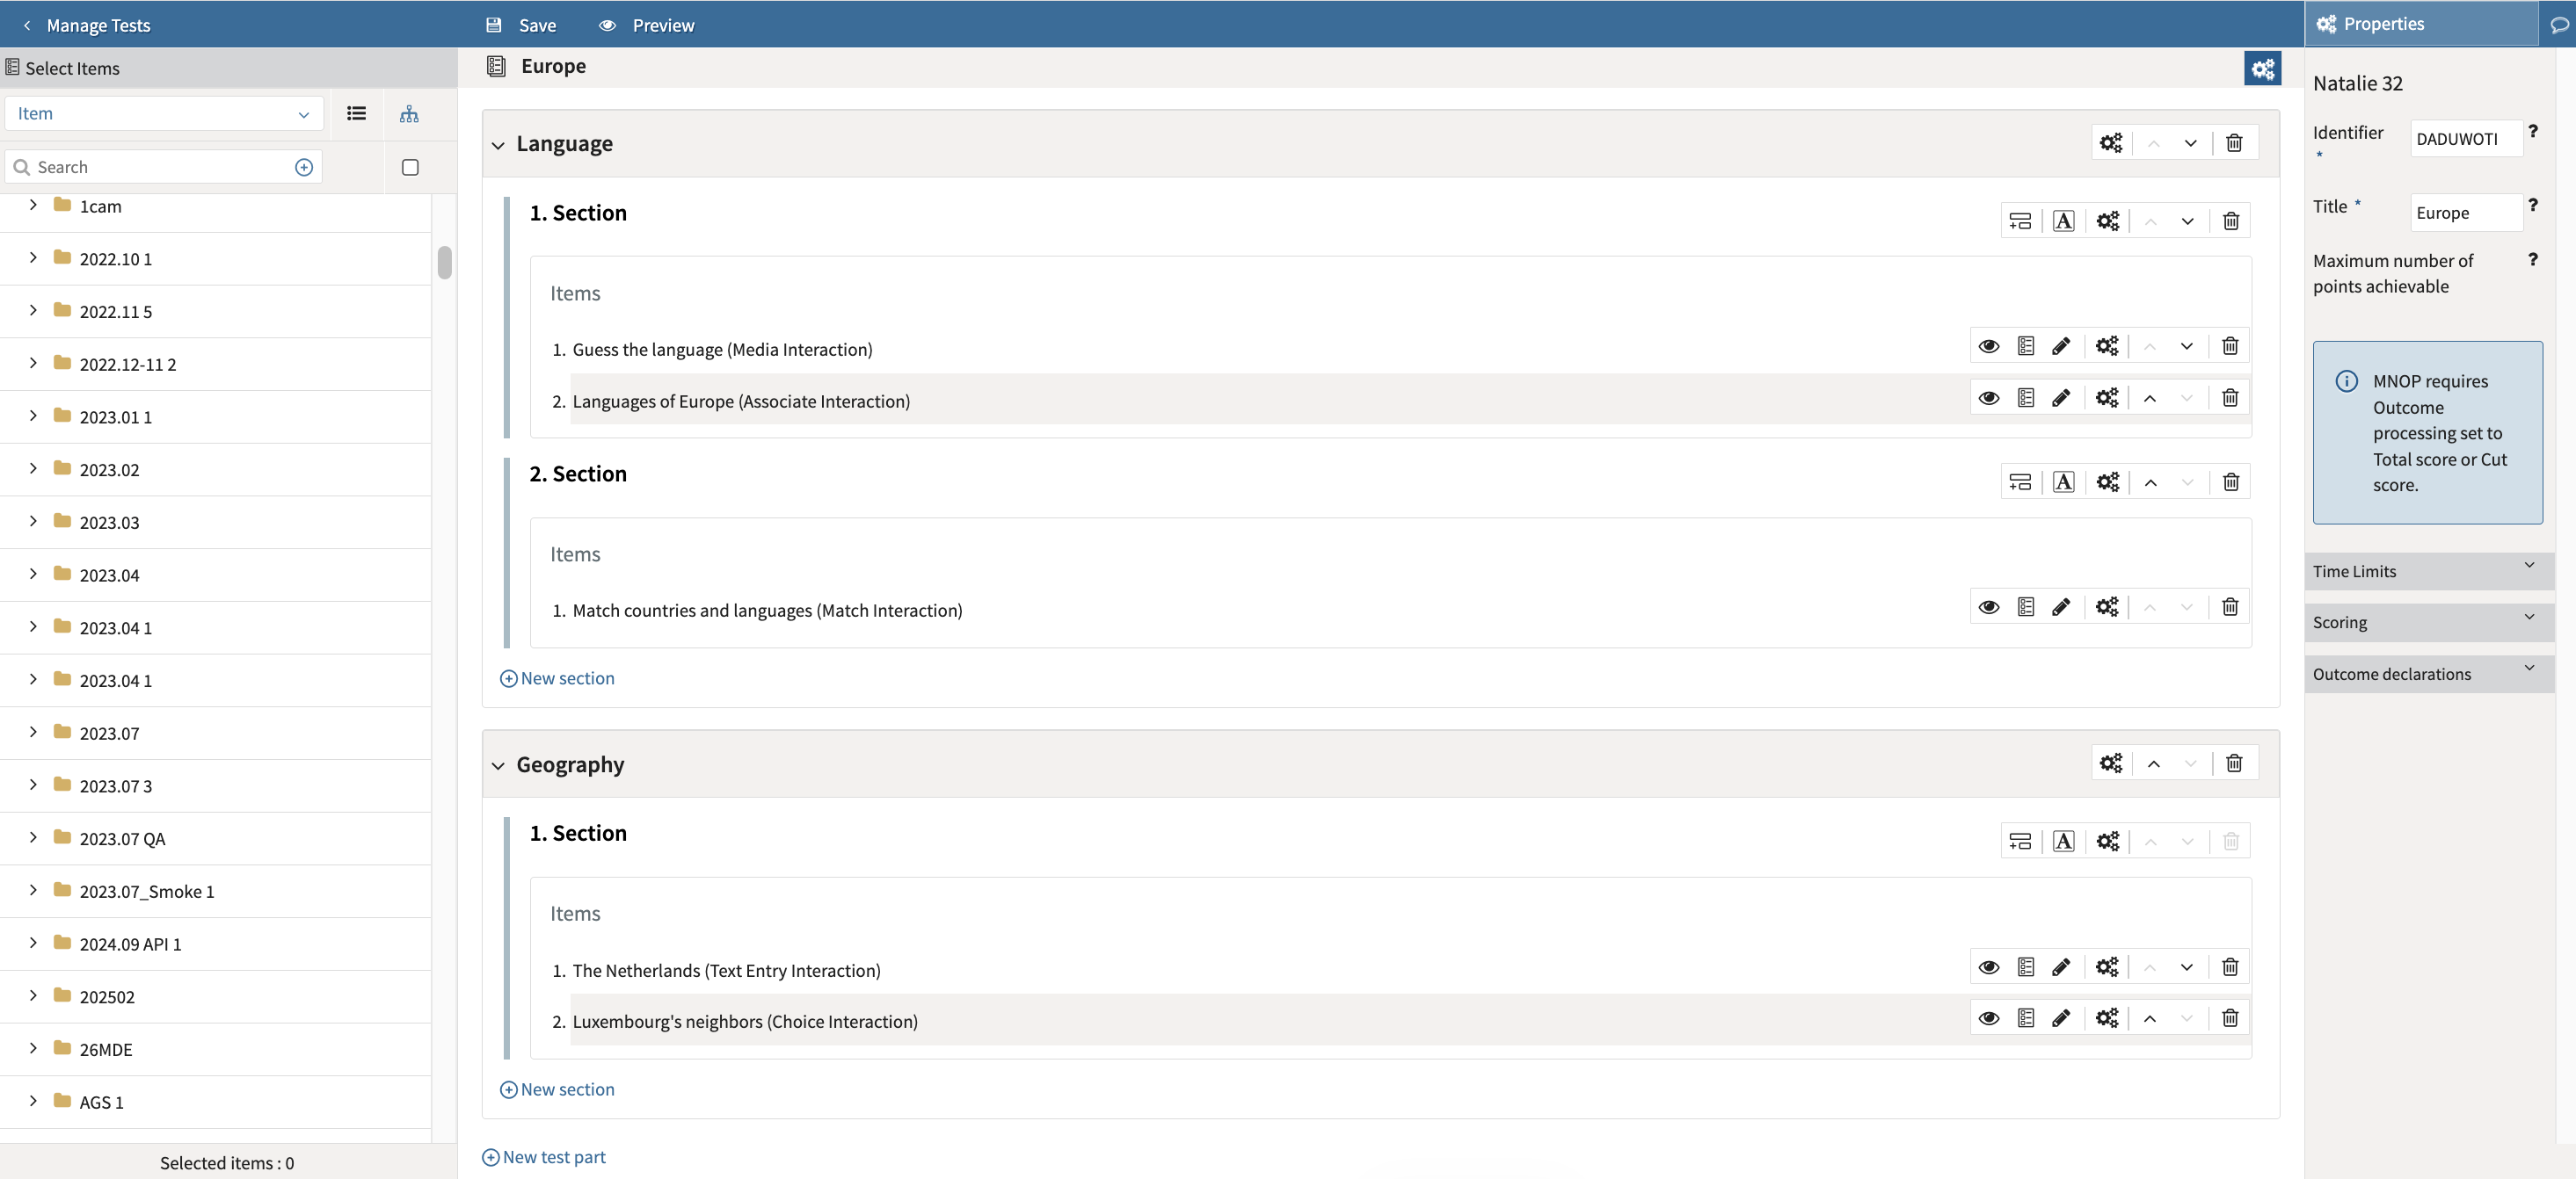
Task: Delete the Language test part
Action: click(x=2233, y=143)
